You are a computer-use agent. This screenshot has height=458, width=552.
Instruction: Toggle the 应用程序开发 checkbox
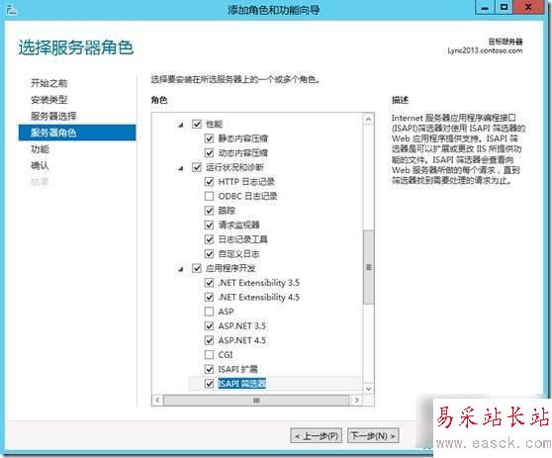coord(197,268)
